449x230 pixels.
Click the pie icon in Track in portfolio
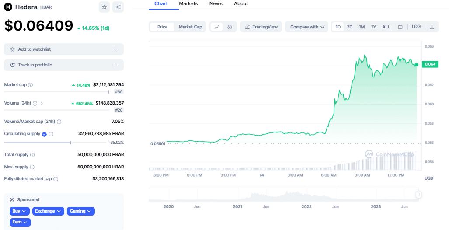[x=12, y=65]
